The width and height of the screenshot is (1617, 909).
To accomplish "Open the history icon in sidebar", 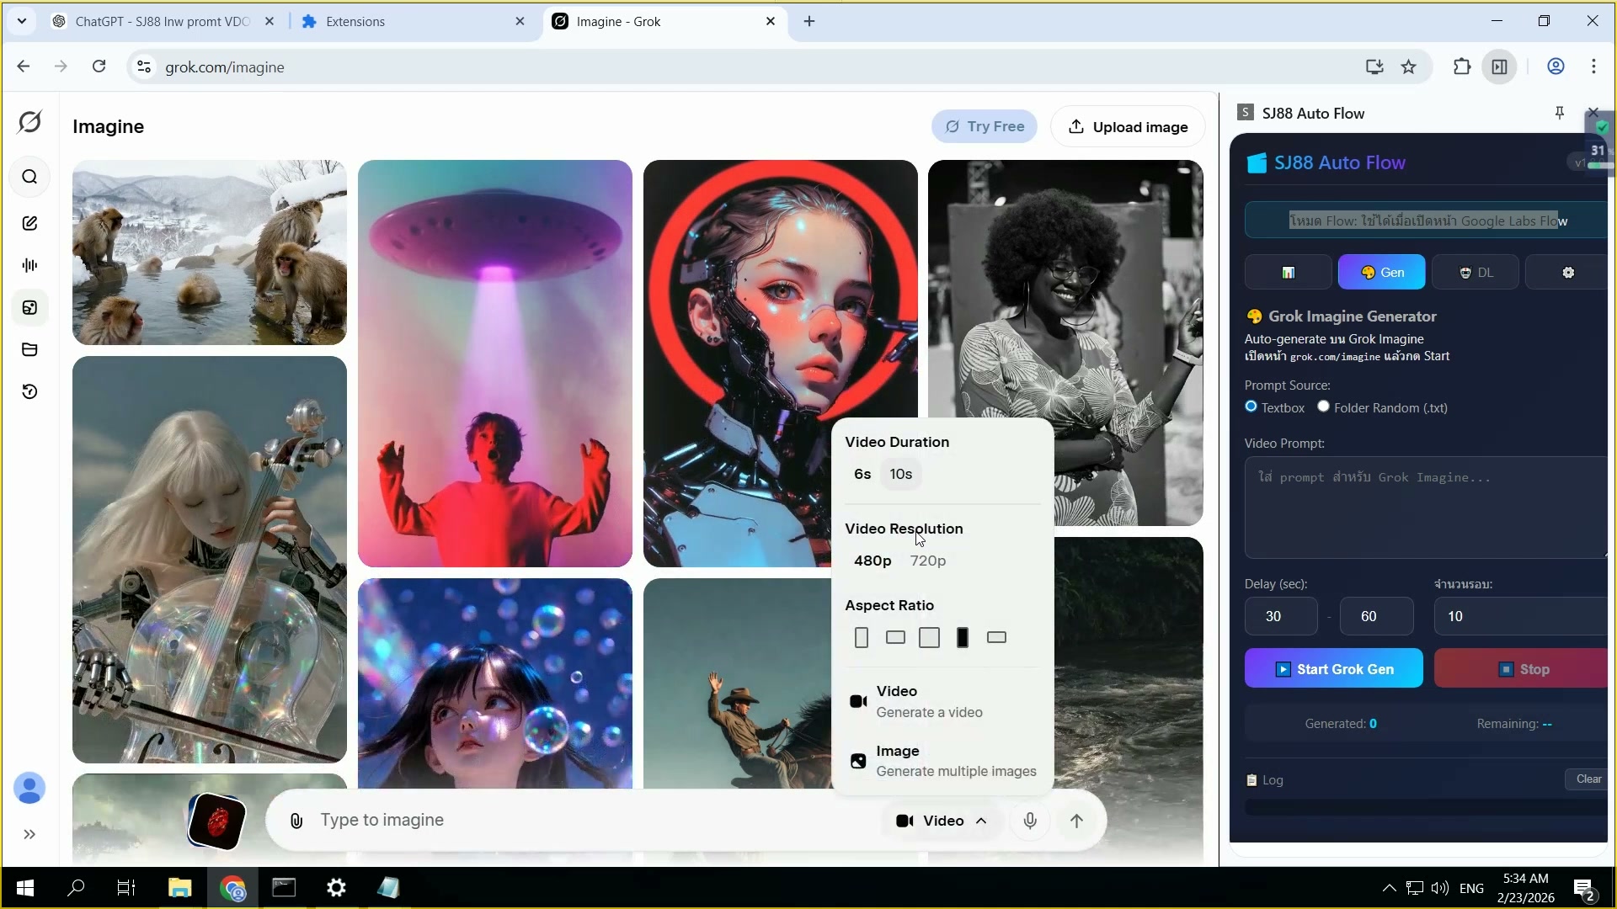I will 29,391.
